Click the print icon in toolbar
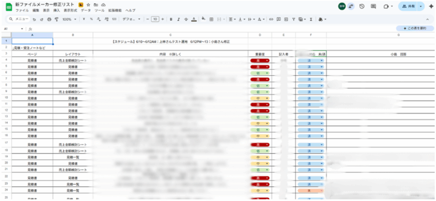 tap(49, 19)
